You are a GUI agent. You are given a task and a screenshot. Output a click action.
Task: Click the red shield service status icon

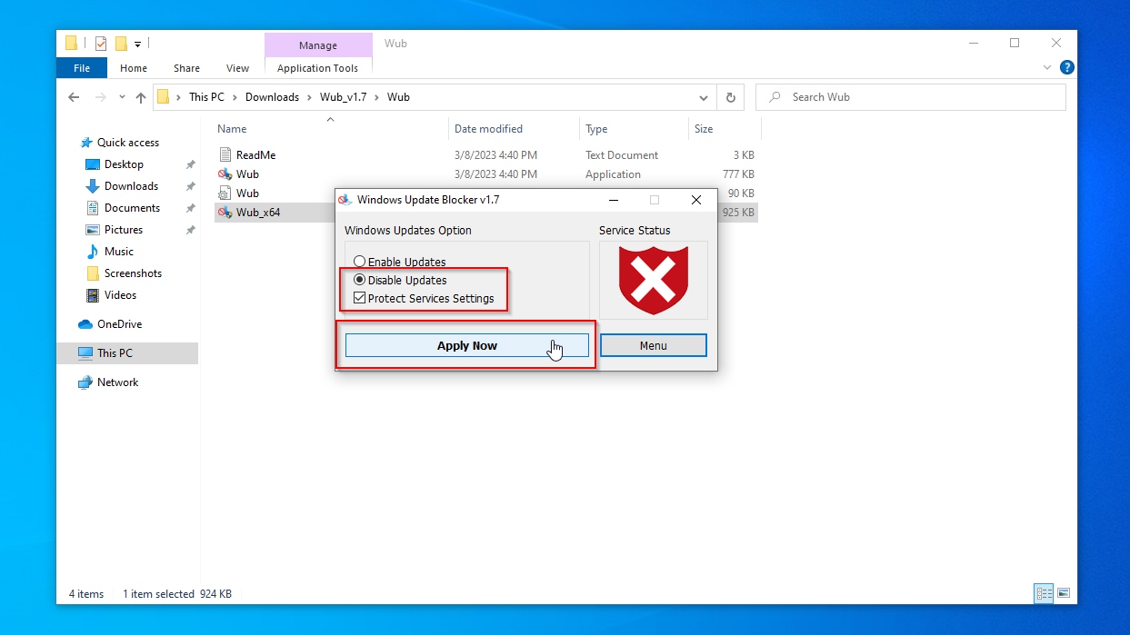(653, 281)
